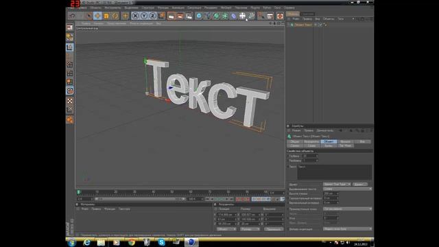Open the intermediate points dropdown
The width and height of the screenshot is (439, 247).
pos(348,209)
